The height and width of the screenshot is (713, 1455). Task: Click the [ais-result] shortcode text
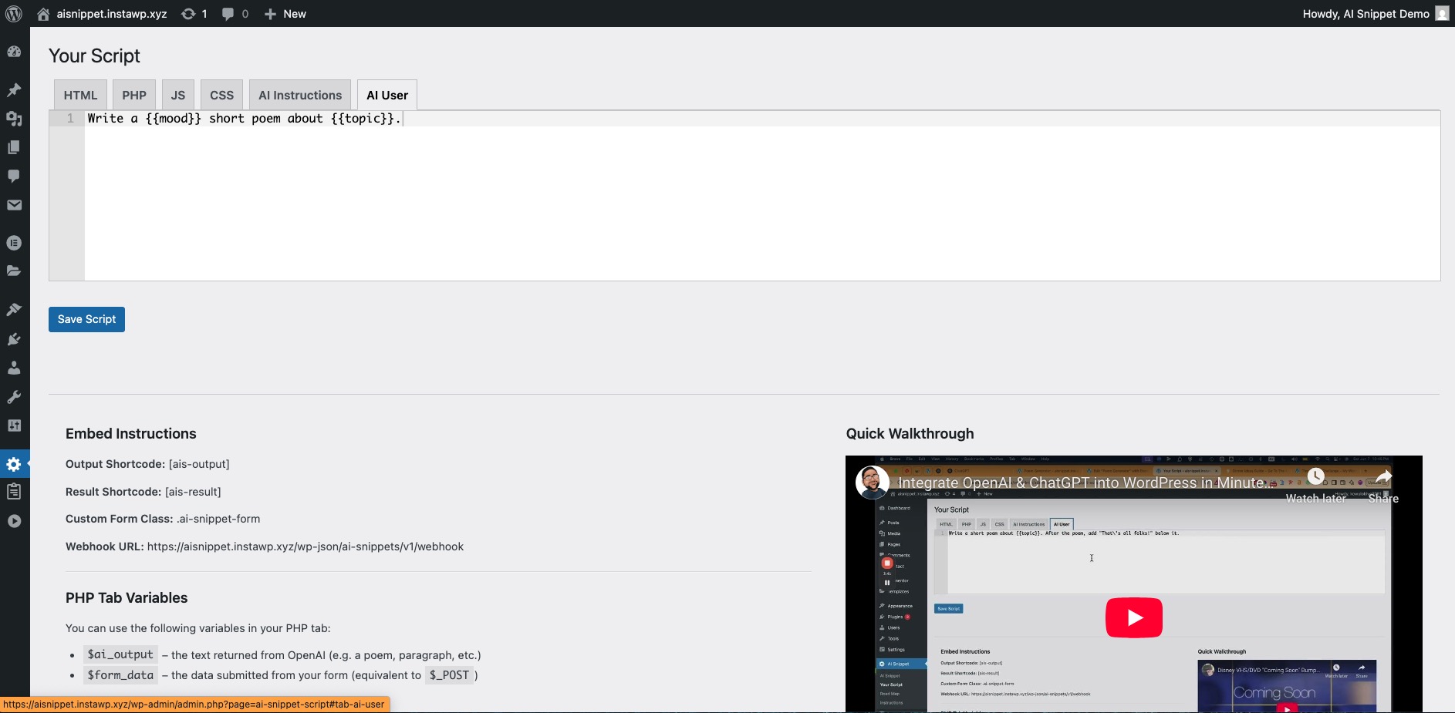pyautogui.click(x=193, y=492)
